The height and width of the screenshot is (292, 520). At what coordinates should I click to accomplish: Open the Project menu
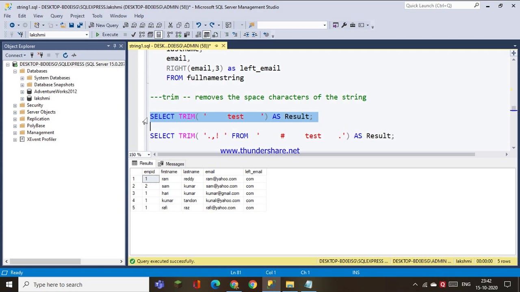[77, 16]
